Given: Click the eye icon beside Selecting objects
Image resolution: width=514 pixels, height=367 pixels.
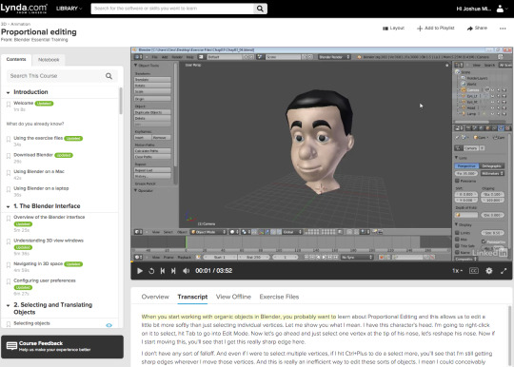Looking at the screenshot, I should [x=109, y=325].
